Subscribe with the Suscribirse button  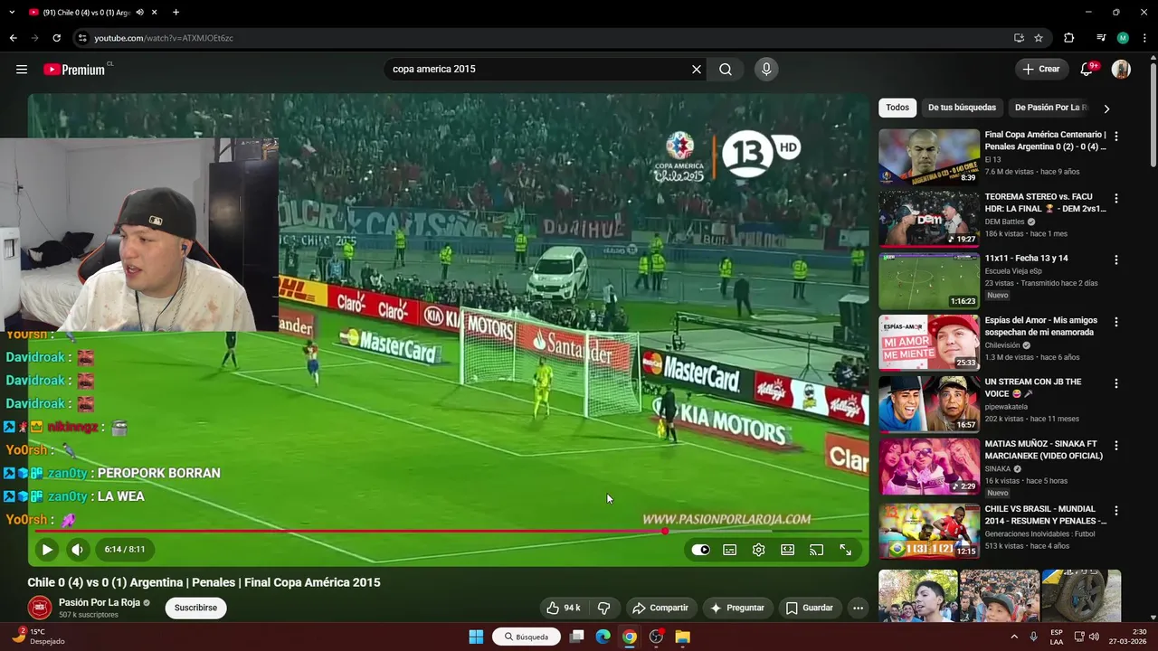[x=195, y=608]
